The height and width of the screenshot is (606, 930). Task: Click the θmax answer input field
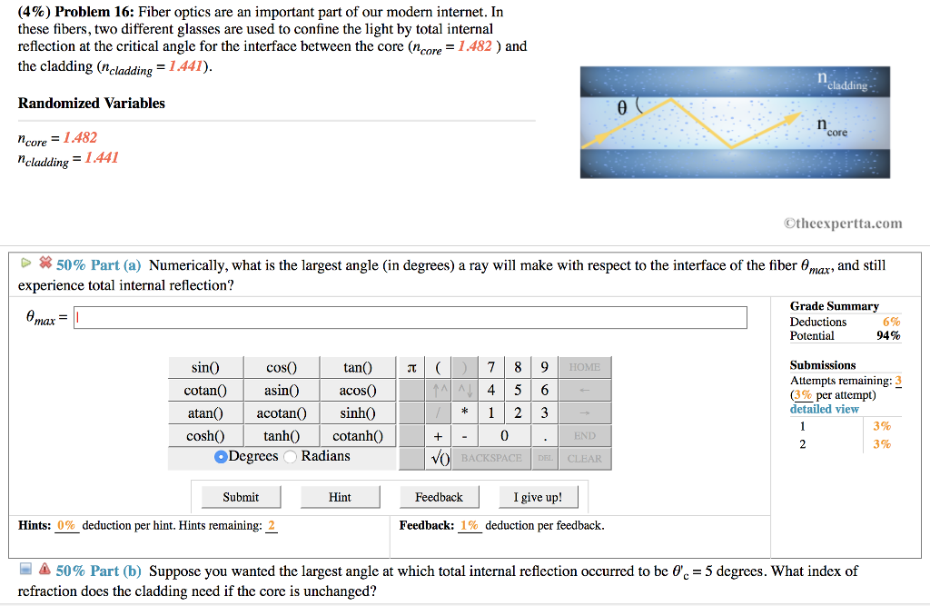point(411,318)
